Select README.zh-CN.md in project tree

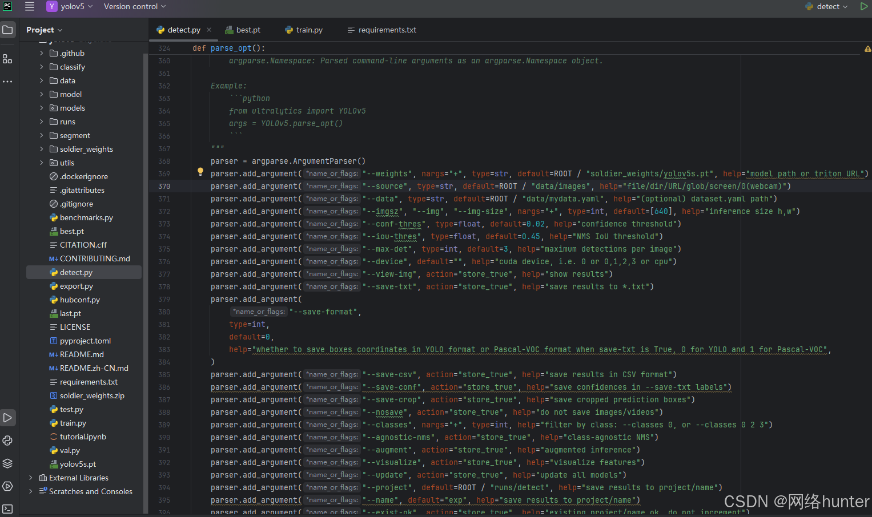point(89,368)
